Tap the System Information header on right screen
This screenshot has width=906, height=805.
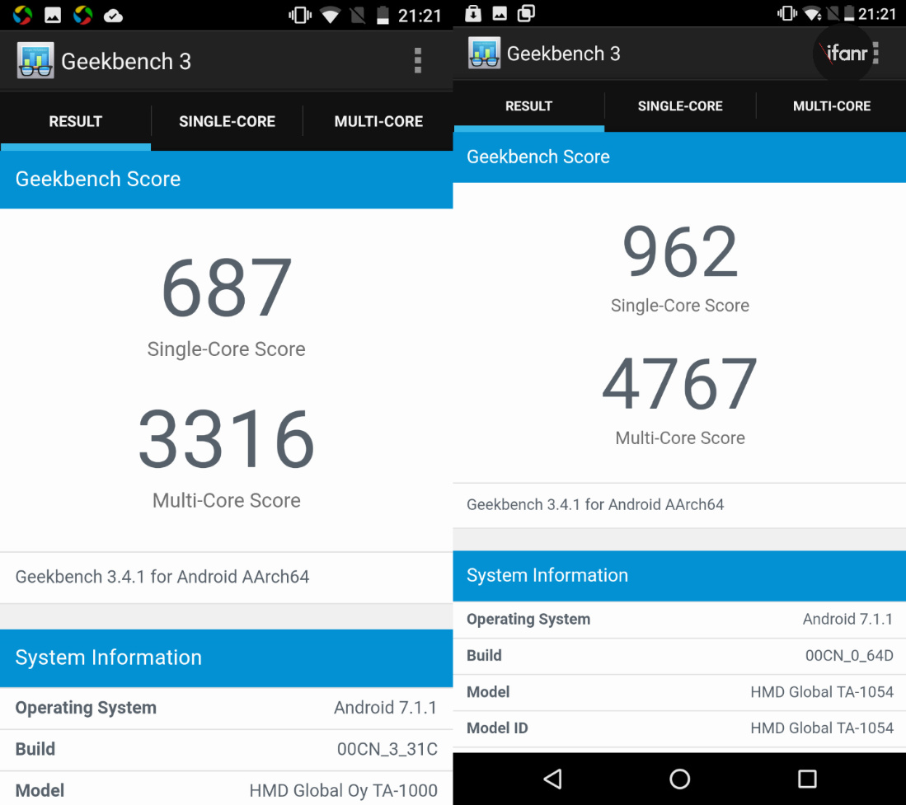[680, 575]
